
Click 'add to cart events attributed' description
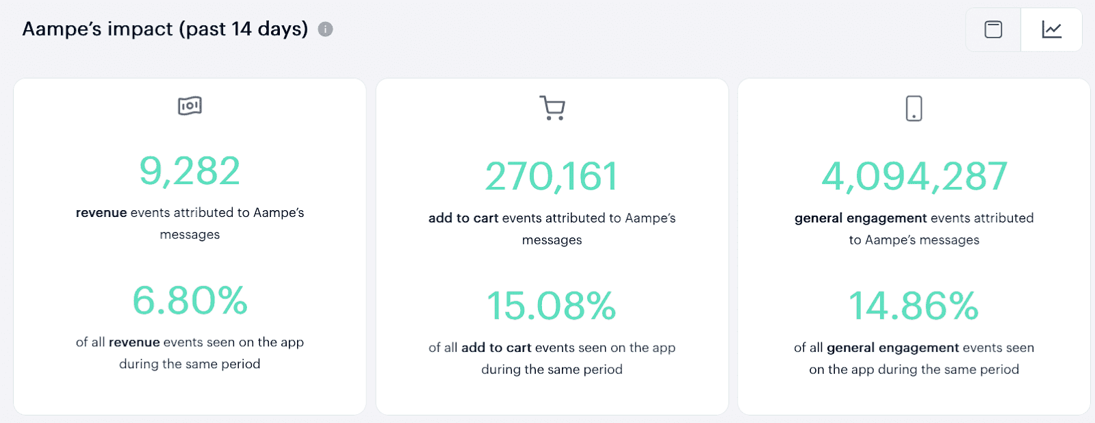[552, 229]
